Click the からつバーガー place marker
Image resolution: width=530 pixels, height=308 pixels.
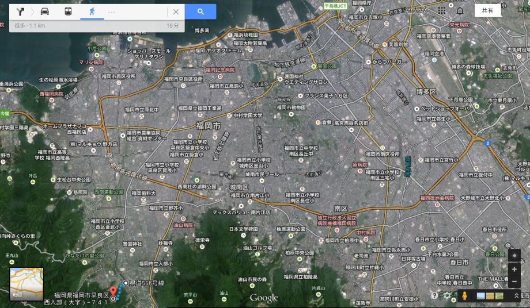pos(369,62)
